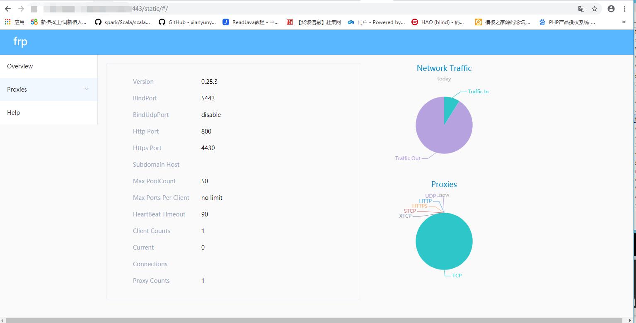Viewport: 636px width, 323px height.
Task: Click the GitHub icon of spark/Scala bookmark
Action: point(98,22)
